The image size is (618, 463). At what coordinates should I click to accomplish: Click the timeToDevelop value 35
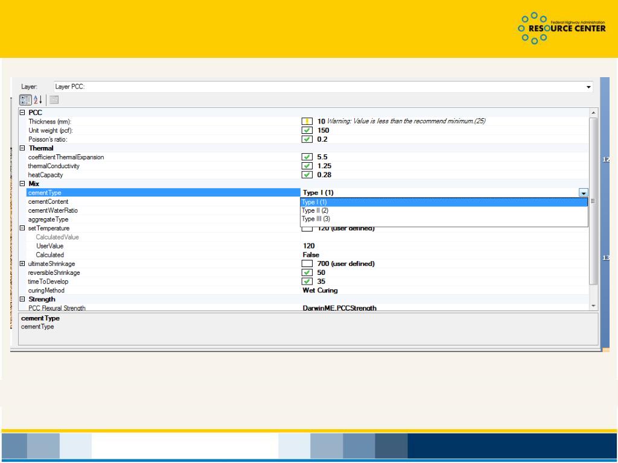click(321, 282)
